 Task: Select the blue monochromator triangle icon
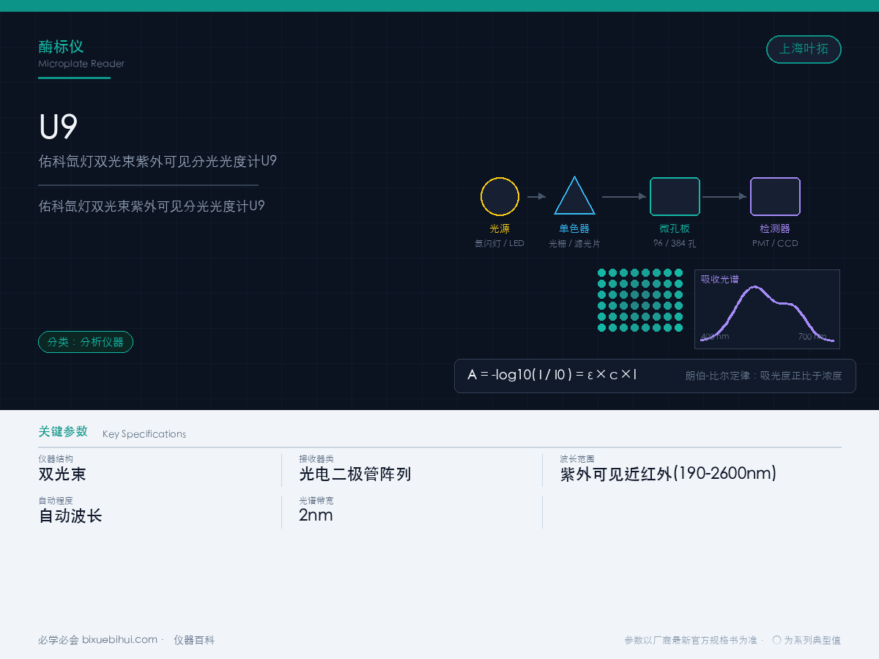tap(574, 196)
